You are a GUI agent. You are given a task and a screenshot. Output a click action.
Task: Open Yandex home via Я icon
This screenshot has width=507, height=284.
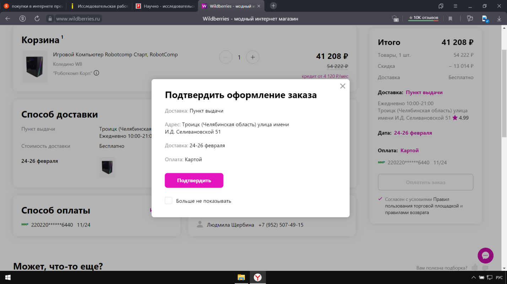coord(22,19)
